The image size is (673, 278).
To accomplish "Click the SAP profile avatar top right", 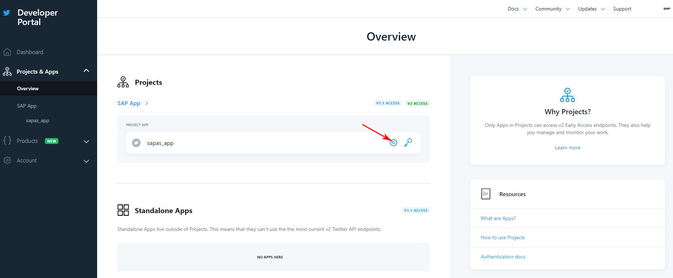I will (667, 9).
